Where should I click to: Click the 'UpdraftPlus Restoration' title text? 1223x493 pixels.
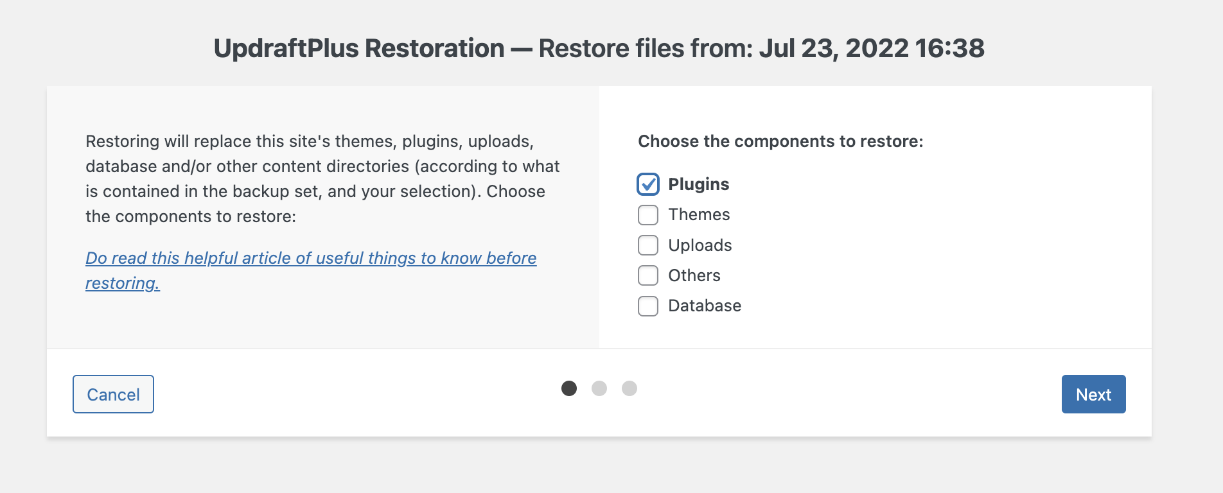359,48
